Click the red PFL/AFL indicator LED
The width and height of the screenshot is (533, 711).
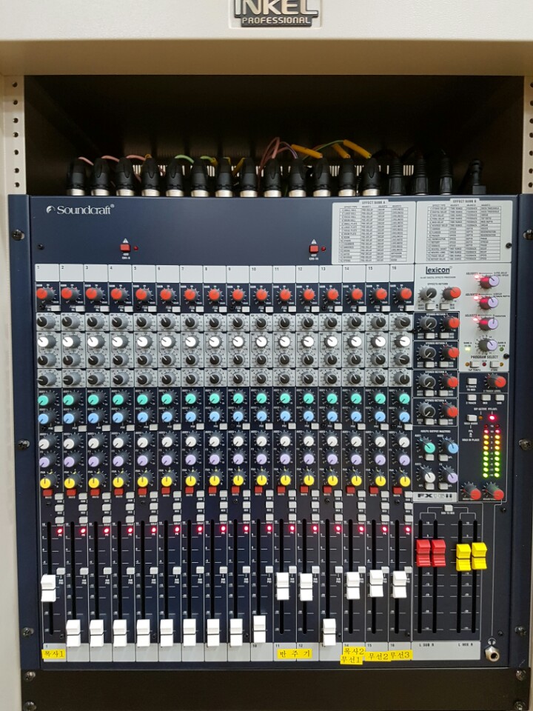click(492, 417)
